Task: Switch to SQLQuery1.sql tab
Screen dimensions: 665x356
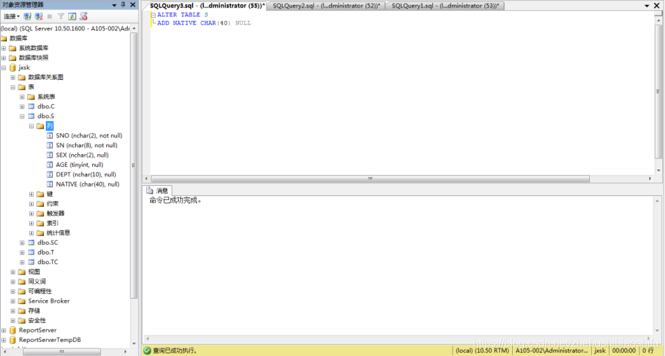Action: pos(445,6)
